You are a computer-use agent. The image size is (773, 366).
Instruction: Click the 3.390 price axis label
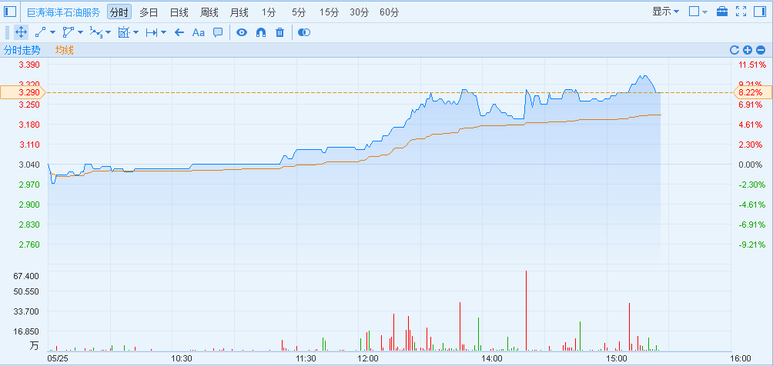coord(29,65)
